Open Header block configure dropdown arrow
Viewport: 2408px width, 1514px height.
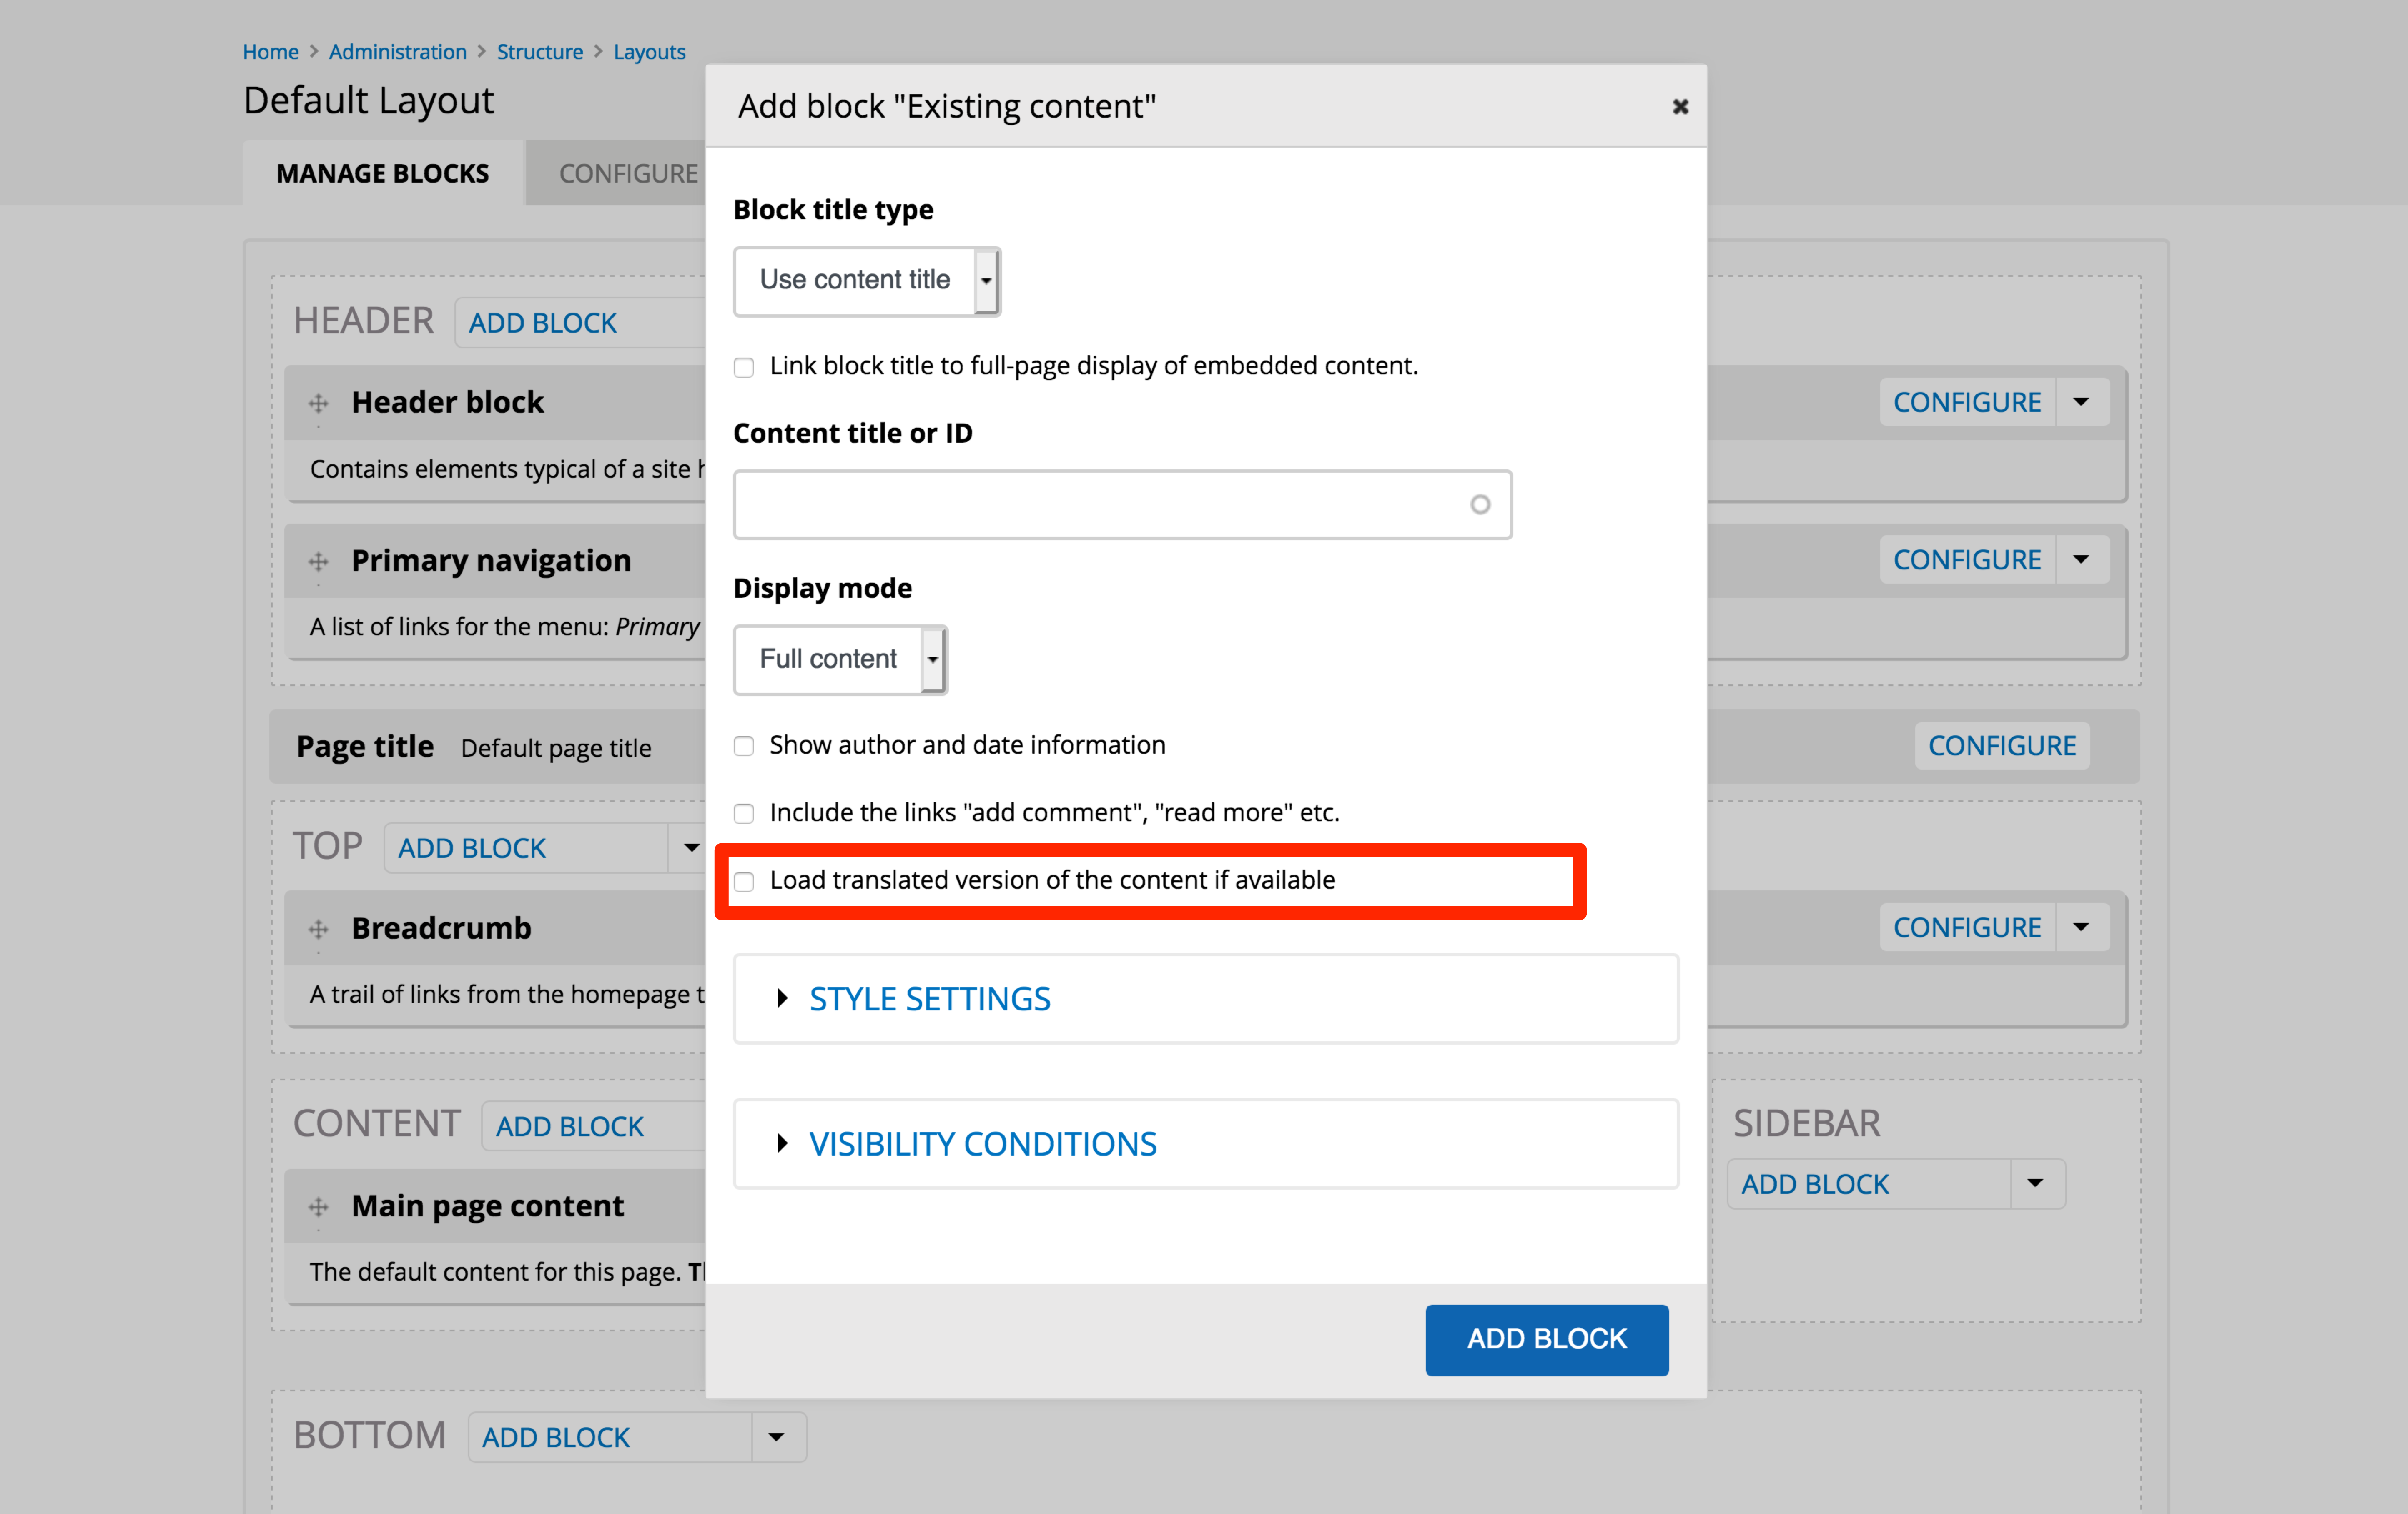pos(2082,402)
